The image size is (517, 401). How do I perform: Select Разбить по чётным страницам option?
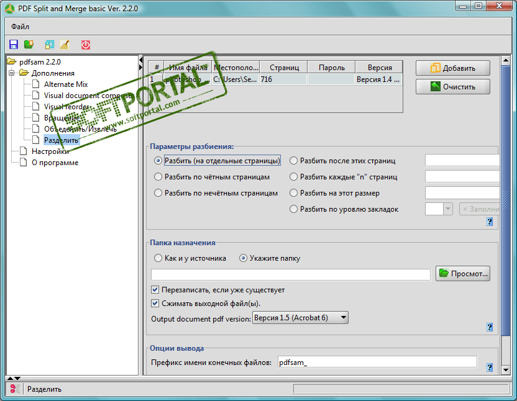click(158, 177)
